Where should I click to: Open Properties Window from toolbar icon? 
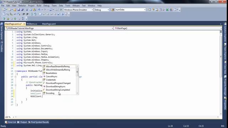pyautogui.click(x=153, y=10)
